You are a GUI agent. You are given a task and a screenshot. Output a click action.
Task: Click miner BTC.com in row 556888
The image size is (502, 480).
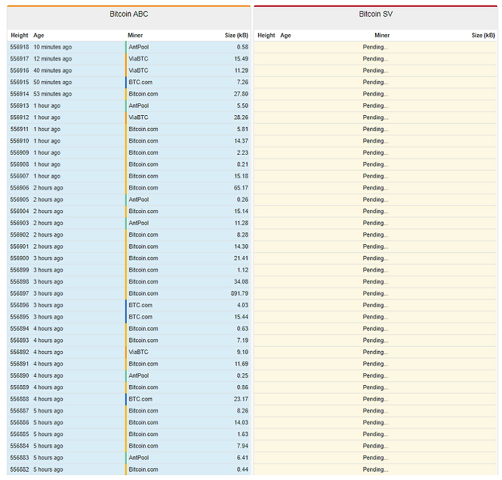pyautogui.click(x=141, y=399)
